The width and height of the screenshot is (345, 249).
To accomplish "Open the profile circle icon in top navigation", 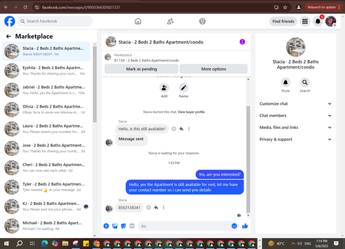I will (x=202, y=21).
